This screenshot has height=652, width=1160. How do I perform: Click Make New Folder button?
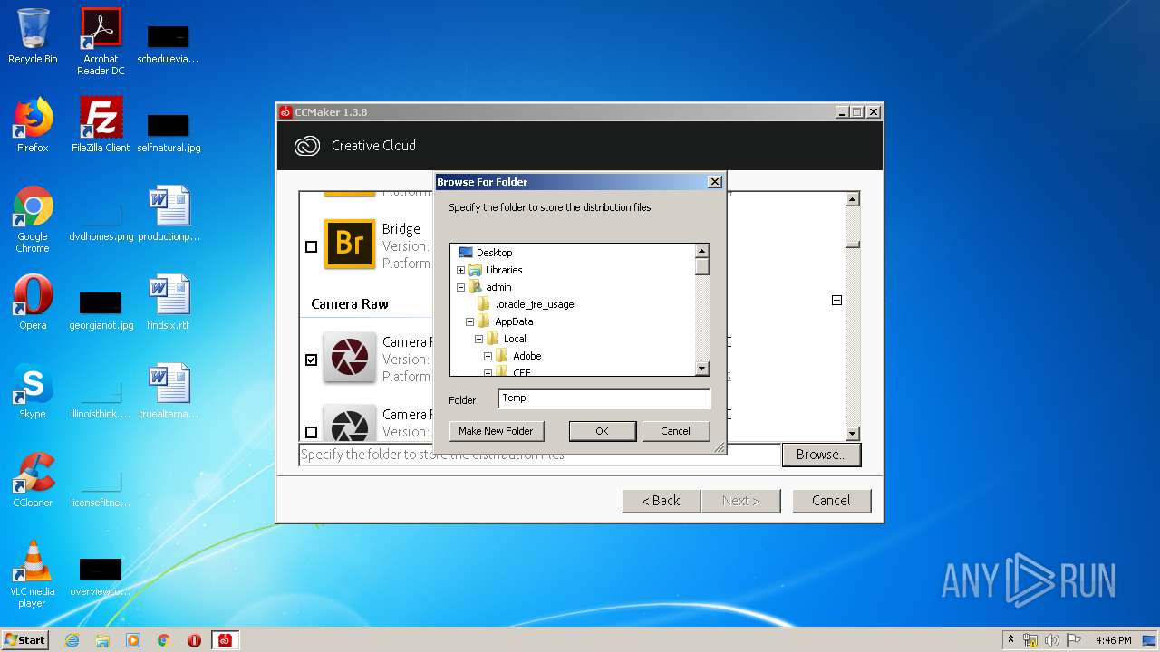point(496,431)
